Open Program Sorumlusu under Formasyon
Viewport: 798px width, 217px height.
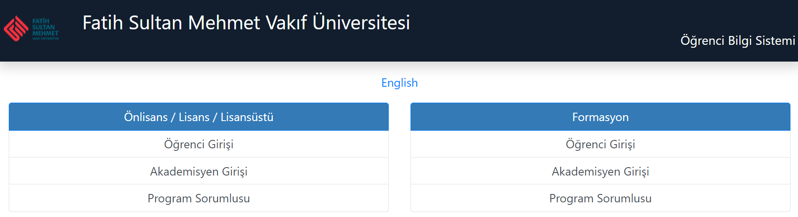pos(600,198)
